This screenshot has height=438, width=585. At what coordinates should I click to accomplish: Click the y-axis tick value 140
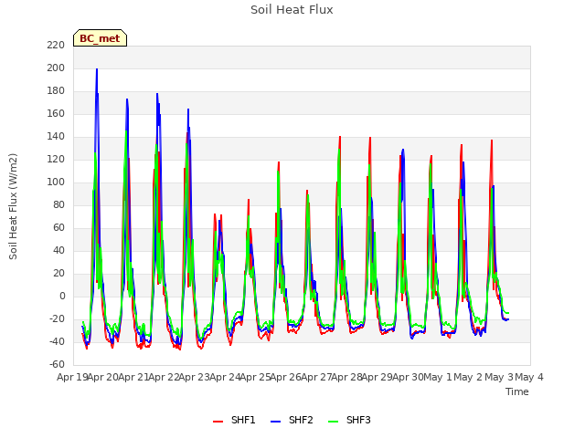[56, 137]
